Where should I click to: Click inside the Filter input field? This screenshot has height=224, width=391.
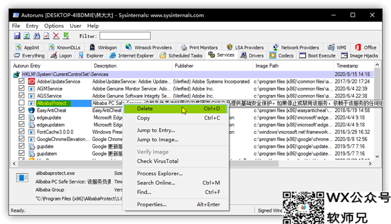(125, 36)
